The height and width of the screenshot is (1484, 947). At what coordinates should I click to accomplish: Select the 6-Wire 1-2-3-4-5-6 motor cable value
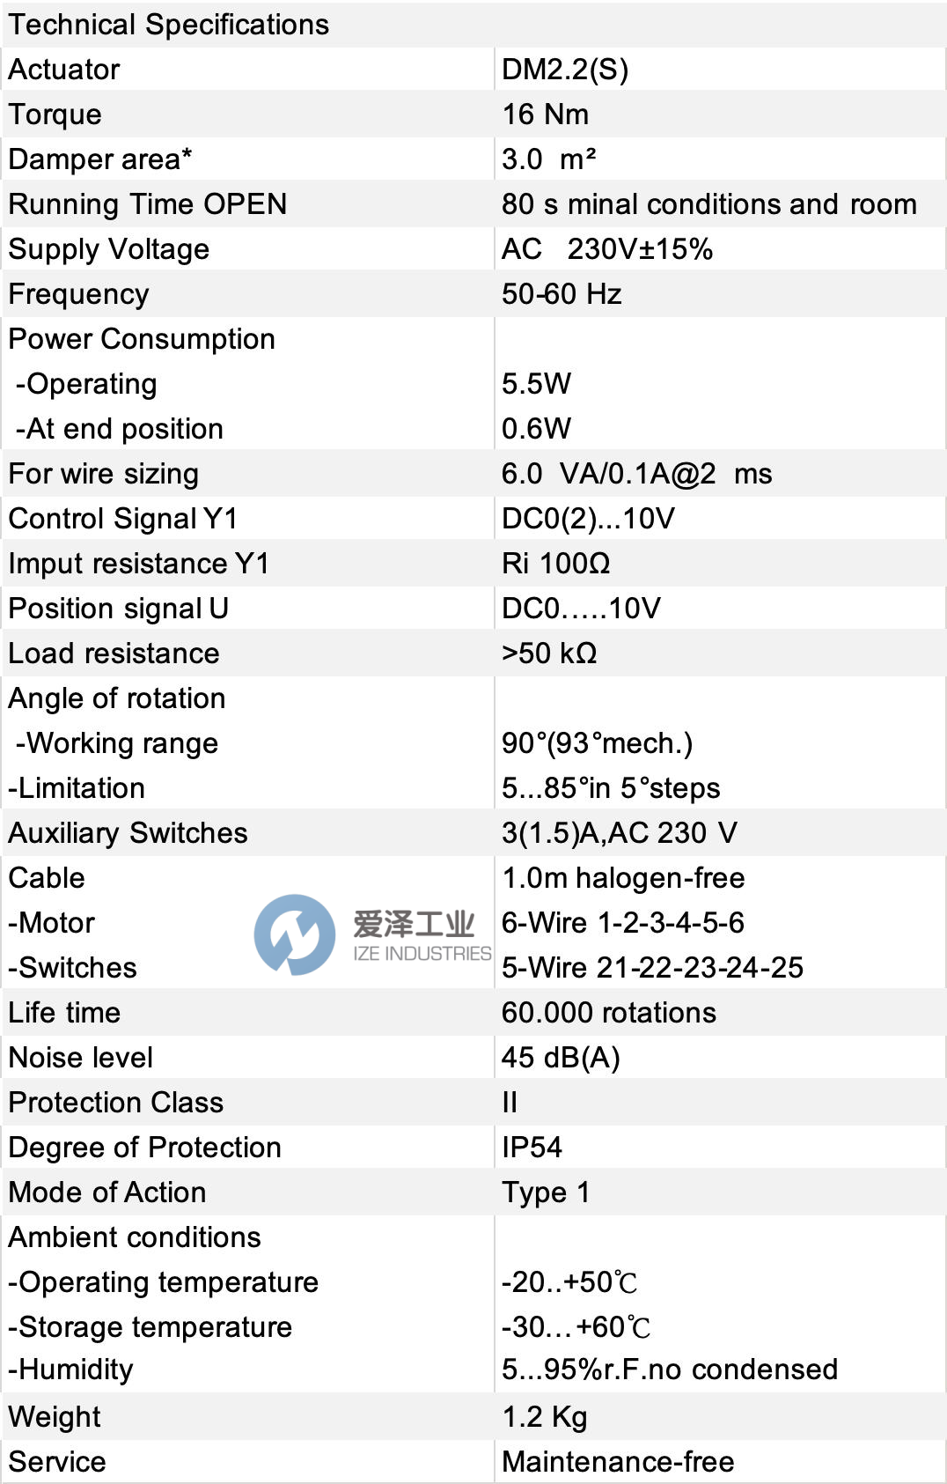tap(622, 923)
